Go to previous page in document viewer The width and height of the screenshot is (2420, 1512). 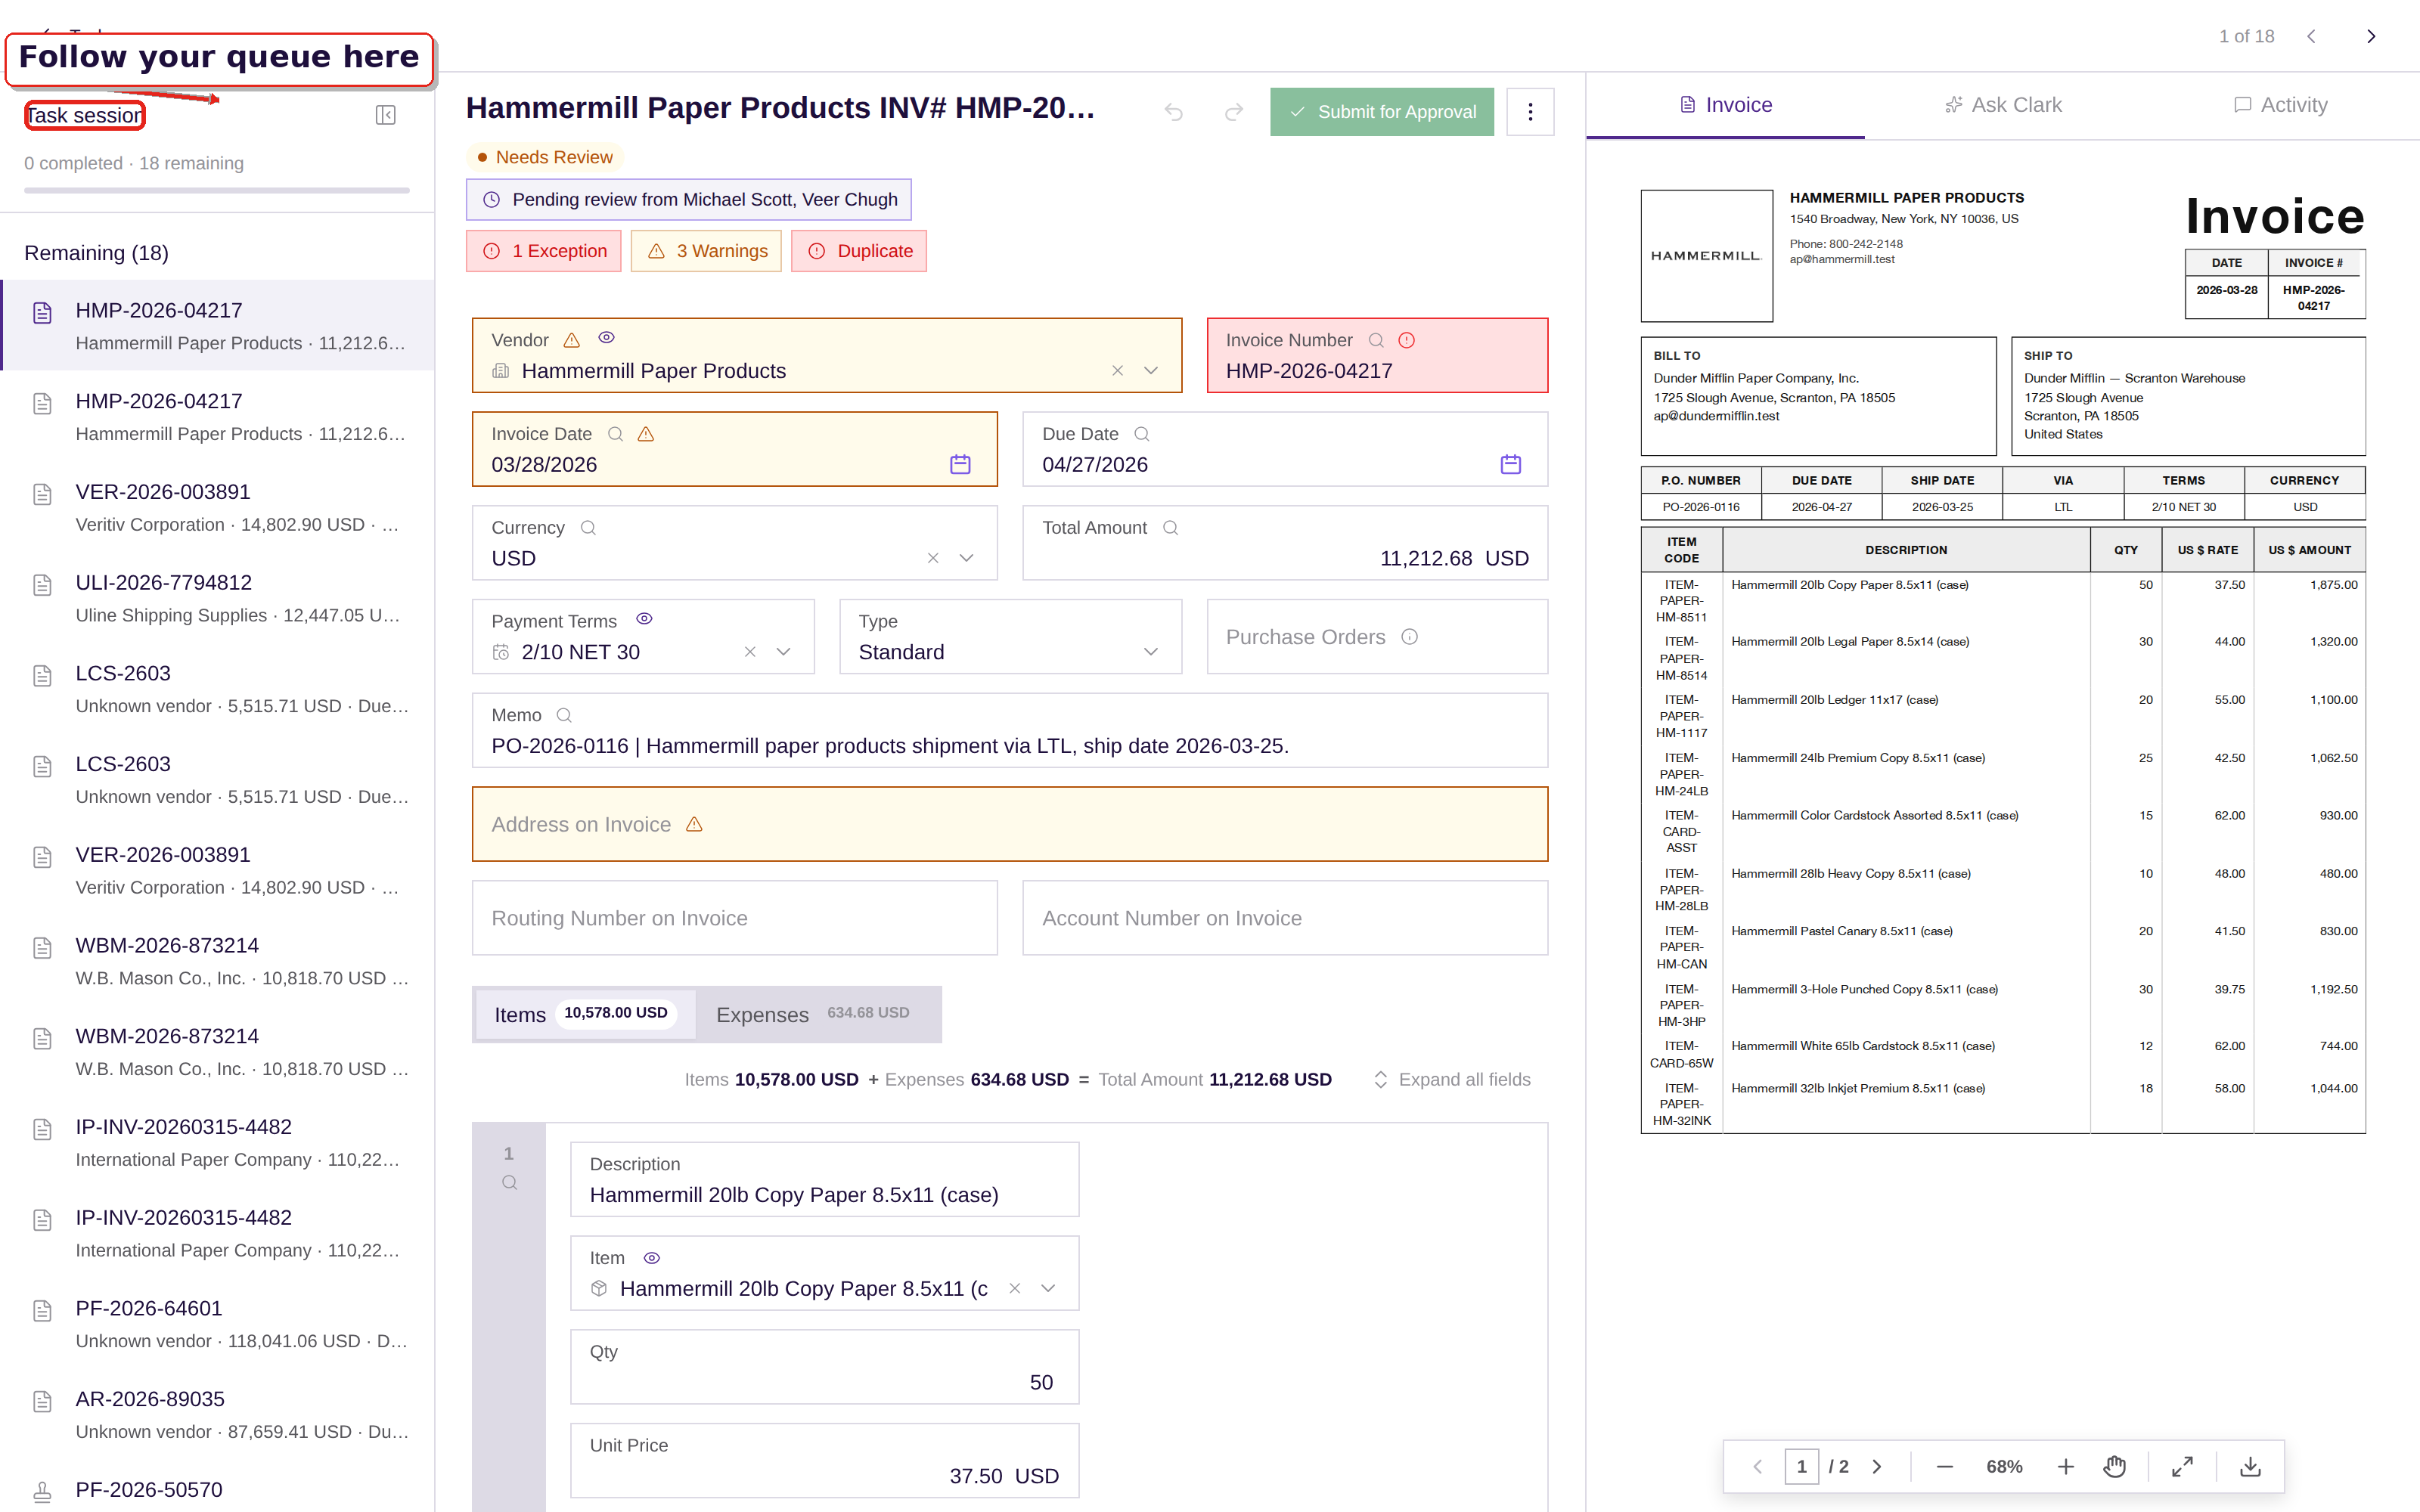pyautogui.click(x=1757, y=1467)
